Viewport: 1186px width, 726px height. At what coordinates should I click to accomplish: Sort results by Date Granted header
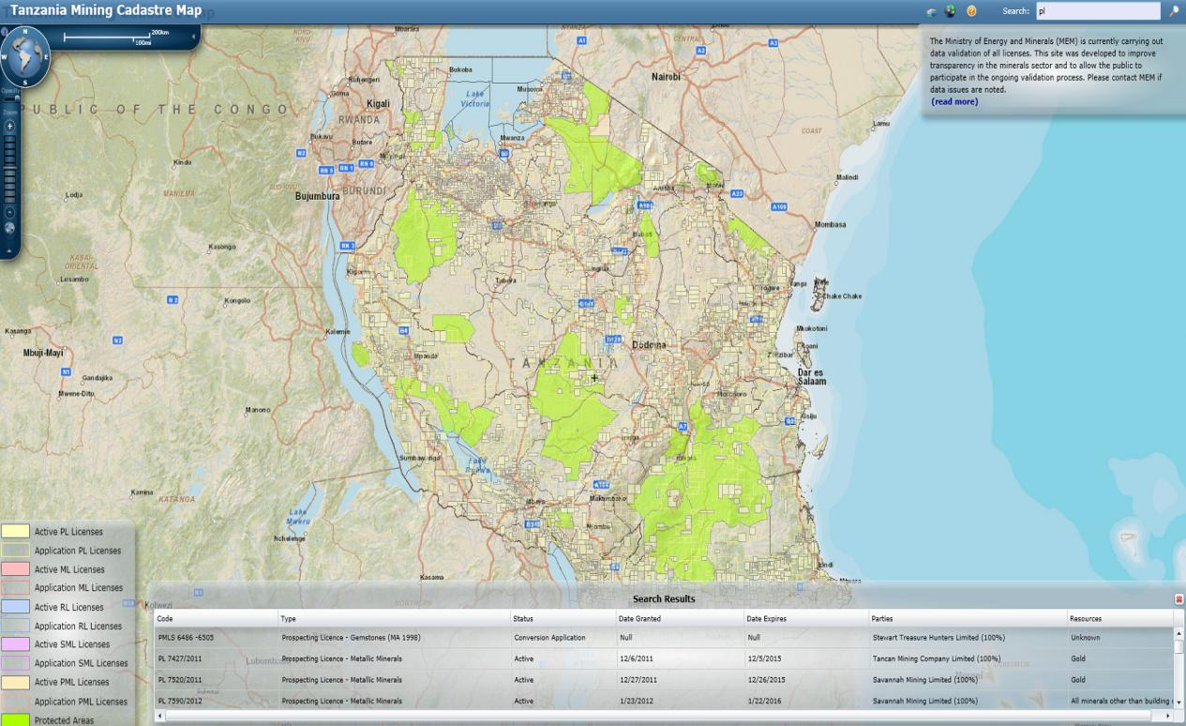click(679, 618)
